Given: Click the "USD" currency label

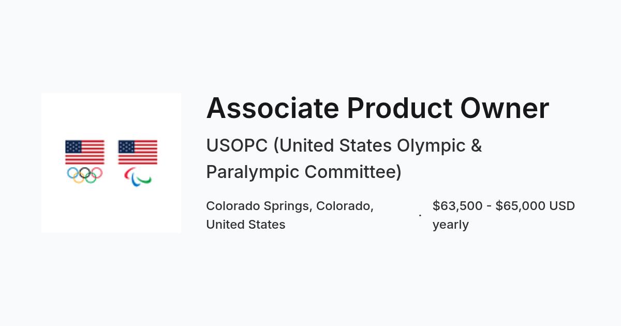Looking at the screenshot, I should pos(562,206).
